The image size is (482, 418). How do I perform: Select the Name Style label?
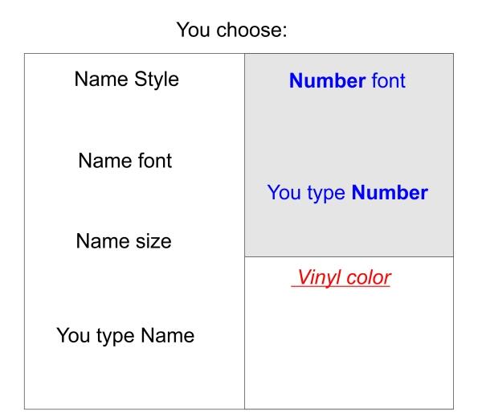click(x=127, y=80)
